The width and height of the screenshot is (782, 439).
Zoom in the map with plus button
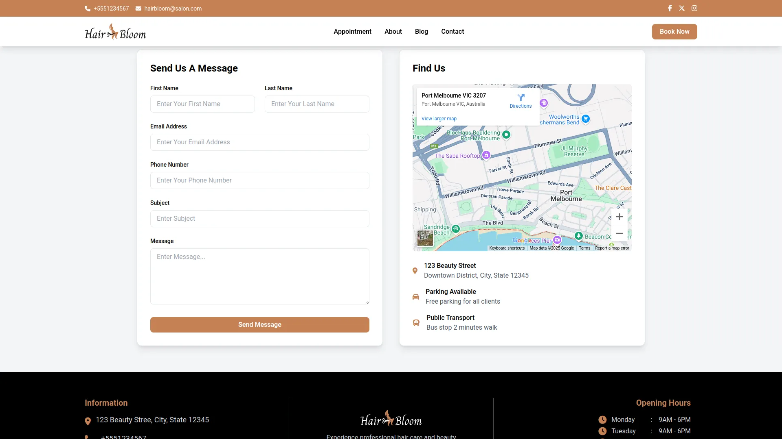[x=619, y=217]
